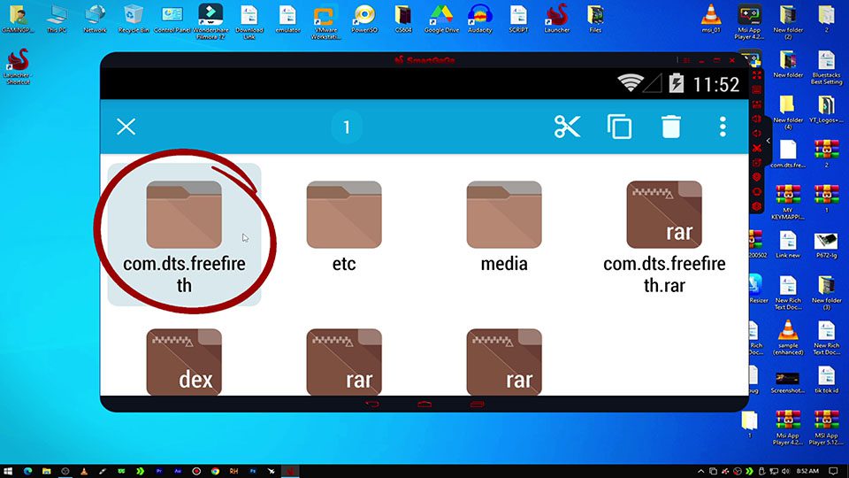Open Network desktop icon
This screenshot has width=849, height=478.
coord(95,19)
